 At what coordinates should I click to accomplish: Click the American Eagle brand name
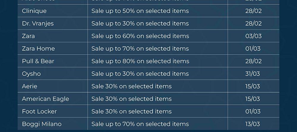(x=45, y=99)
